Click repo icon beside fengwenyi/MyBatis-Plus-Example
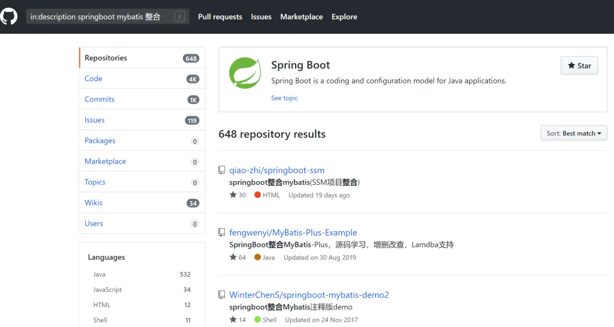Viewport: 614px width, 327px height. click(222, 232)
